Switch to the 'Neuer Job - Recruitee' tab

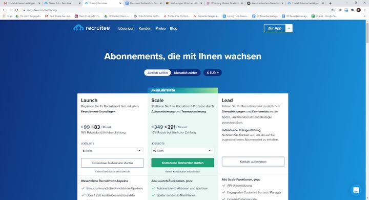pyautogui.click(x=62, y=3)
